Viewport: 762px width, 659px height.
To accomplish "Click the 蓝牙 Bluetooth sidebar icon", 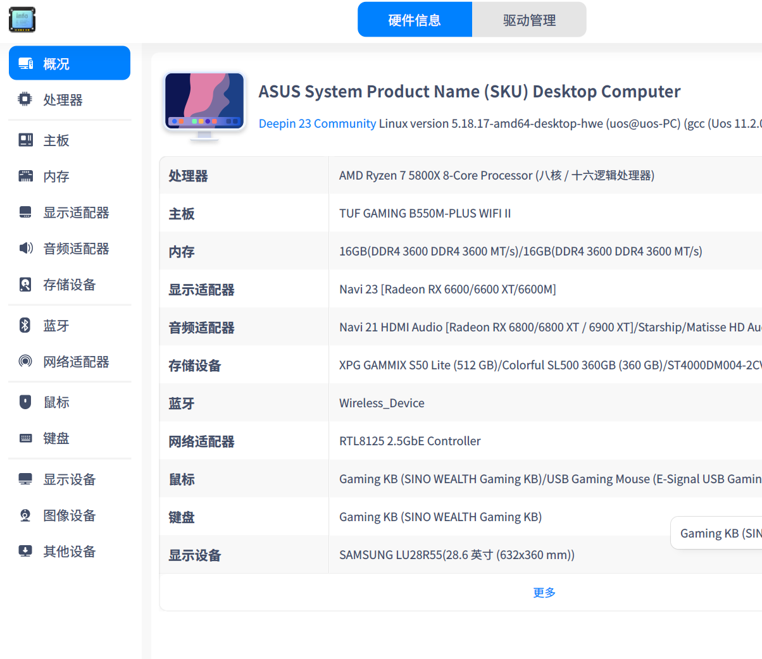I will 24,325.
